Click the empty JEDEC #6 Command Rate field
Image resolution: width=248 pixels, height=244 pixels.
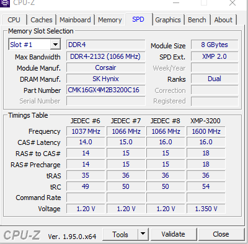pos(86,198)
